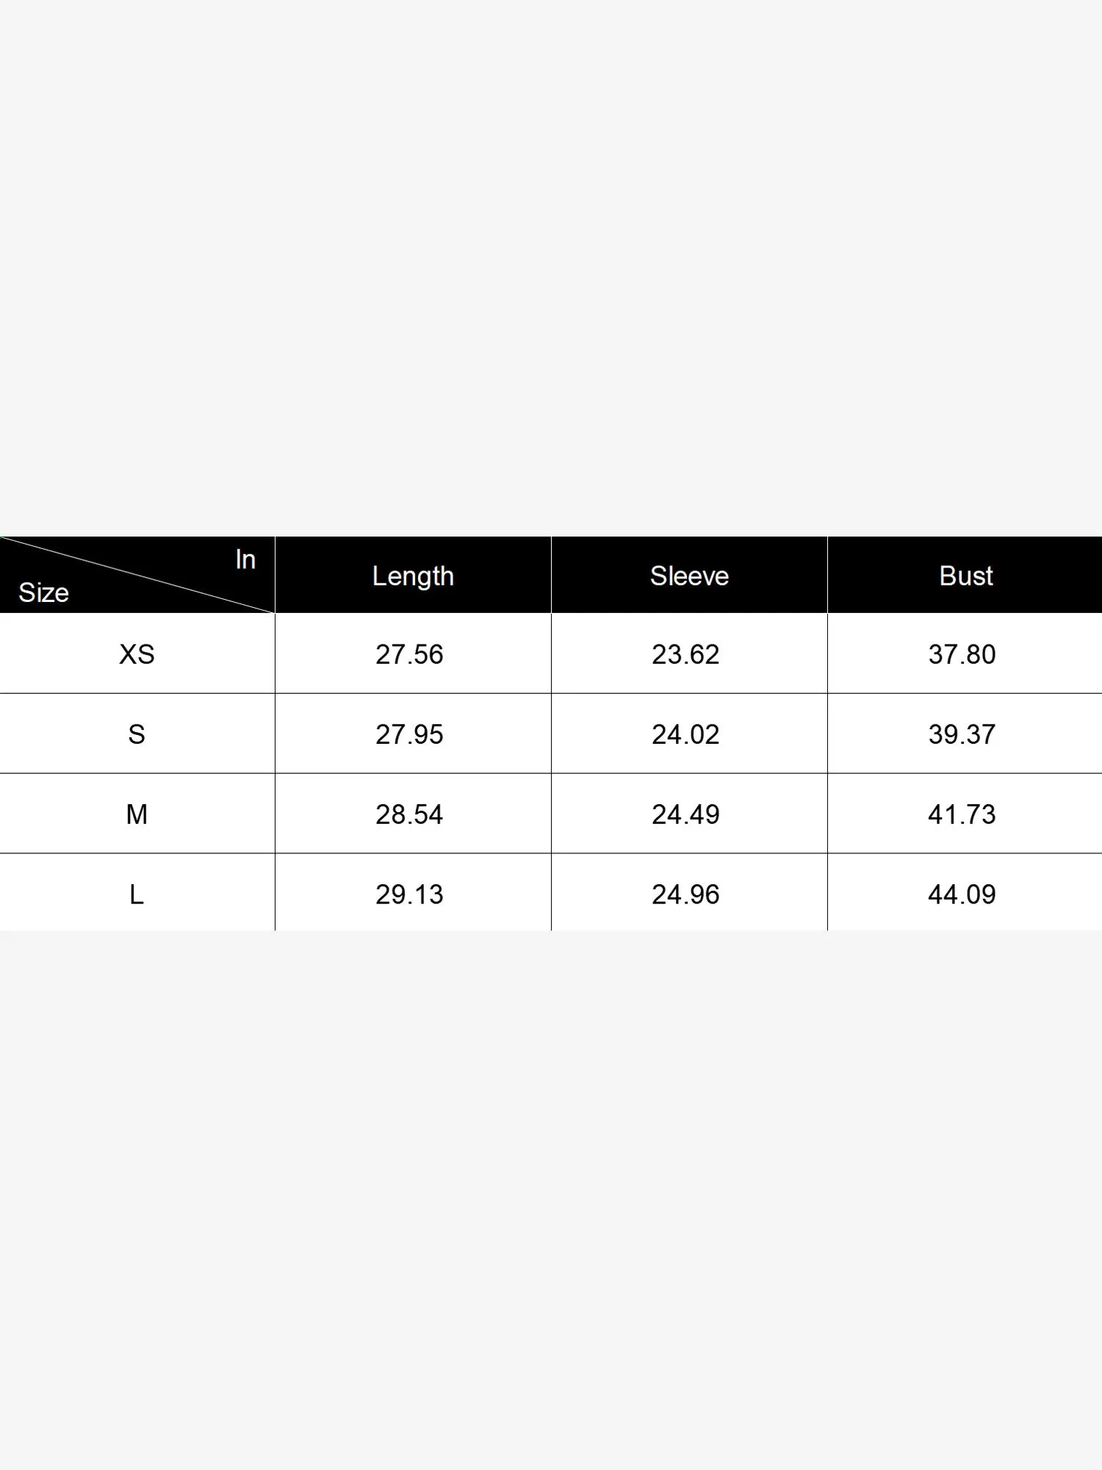Click the 27.56 length value
This screenshot has height=1470, width=1102.
[409, 654]
